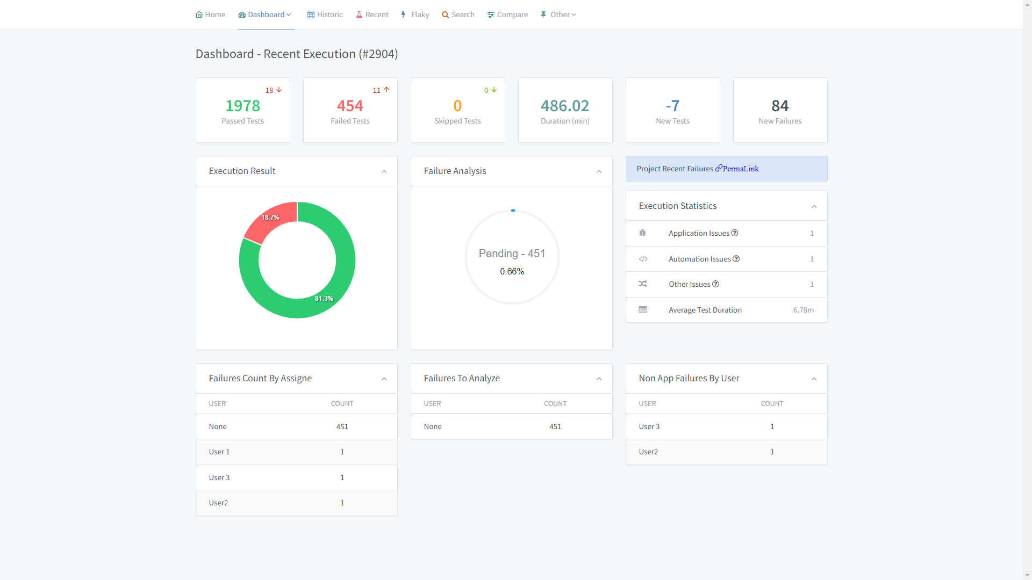Click the Average Test Duration list icon

(643, 310)
